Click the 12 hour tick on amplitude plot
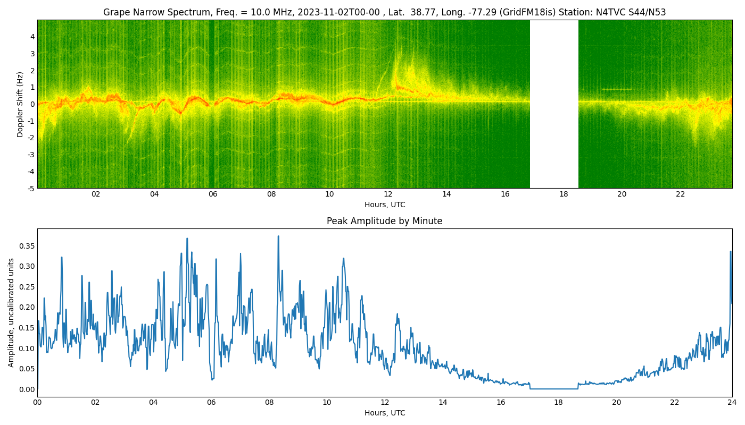This screenshot has width=745, height=425. [x=385, y=403]
